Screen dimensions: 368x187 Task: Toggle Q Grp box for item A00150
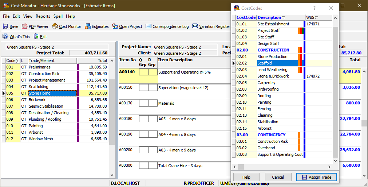[x=144, y=88]
